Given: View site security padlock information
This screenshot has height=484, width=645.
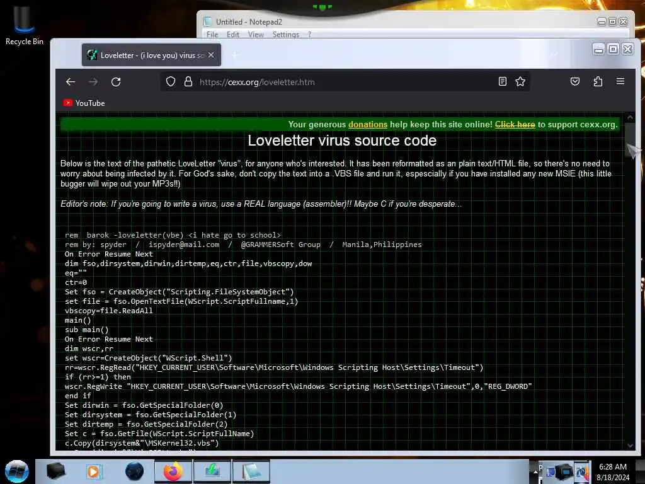Looking at the screenshot, I should (188, 81).
